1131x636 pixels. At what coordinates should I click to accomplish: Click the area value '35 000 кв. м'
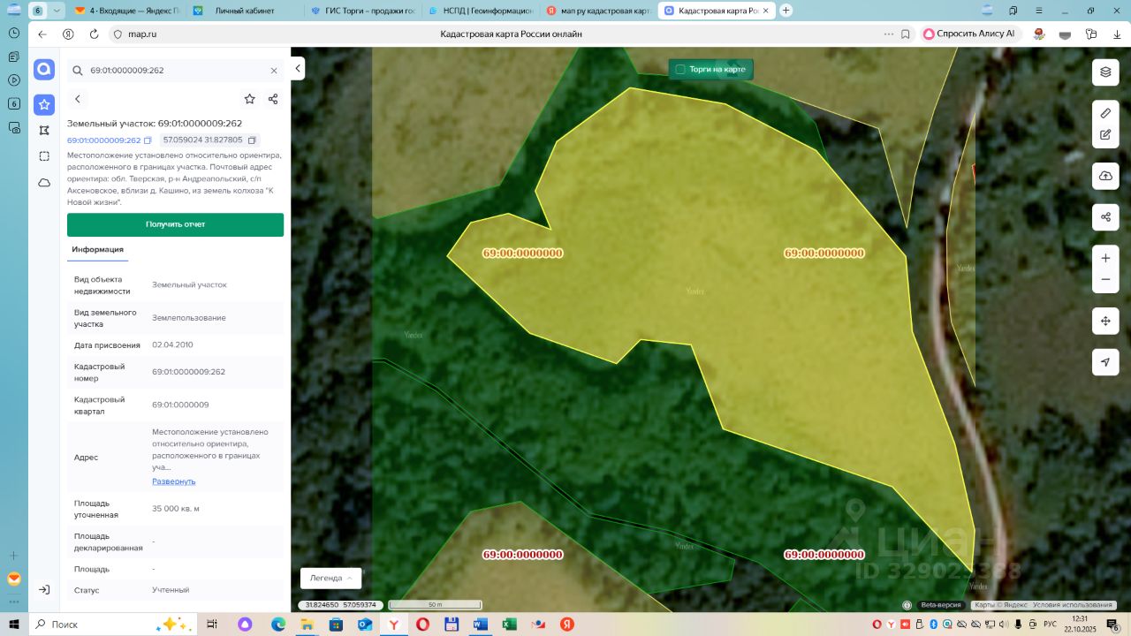[176, 509]
